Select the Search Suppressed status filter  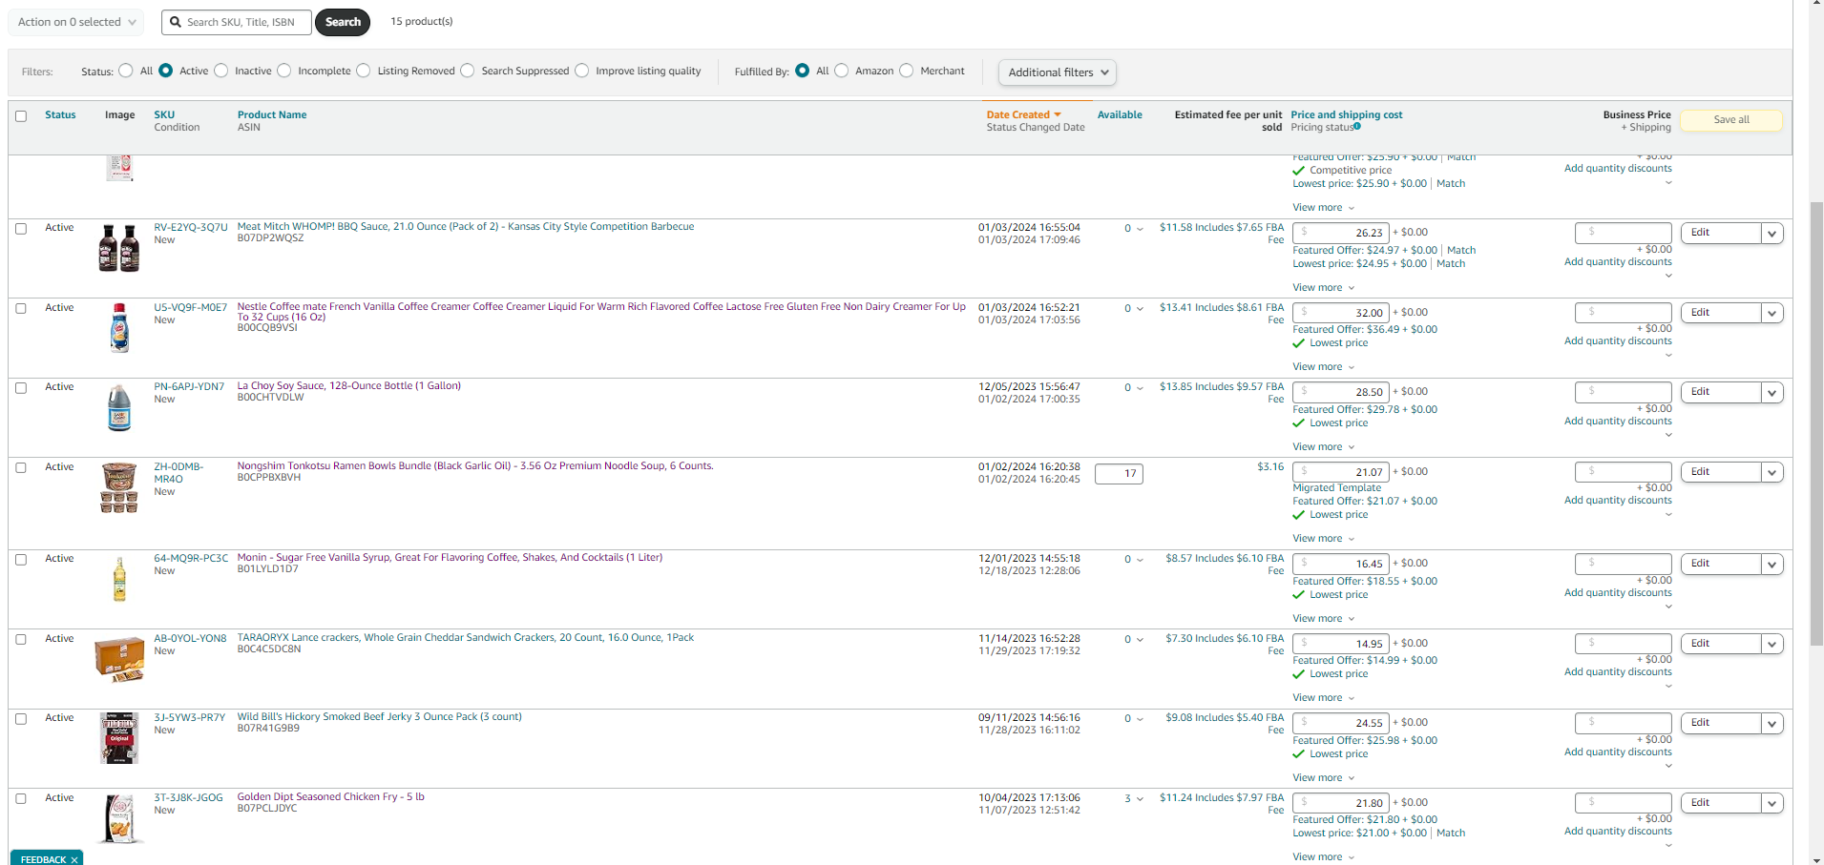tap(468, 71)
